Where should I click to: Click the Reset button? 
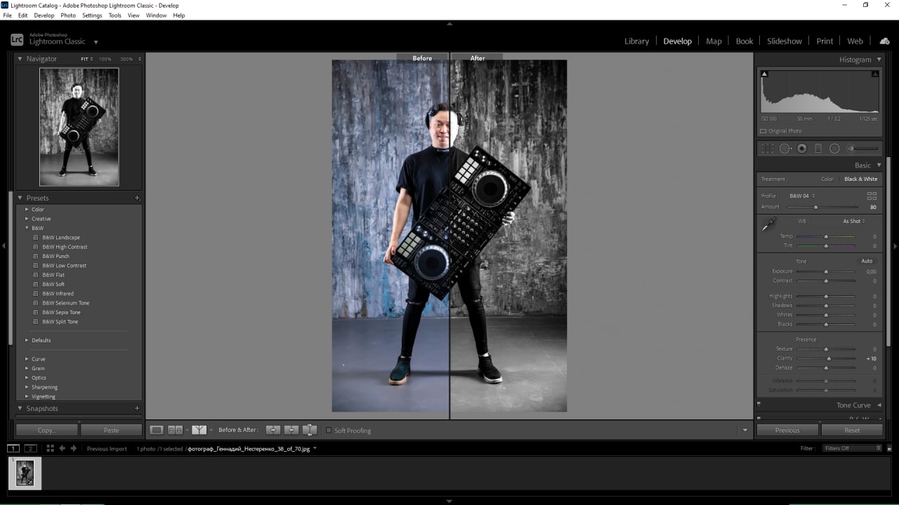(x=852, y=430)
